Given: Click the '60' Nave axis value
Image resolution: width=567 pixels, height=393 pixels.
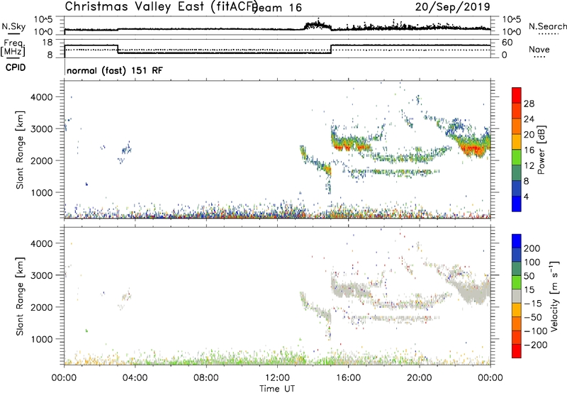Looking at the screenshot, I should click(507, 43).
